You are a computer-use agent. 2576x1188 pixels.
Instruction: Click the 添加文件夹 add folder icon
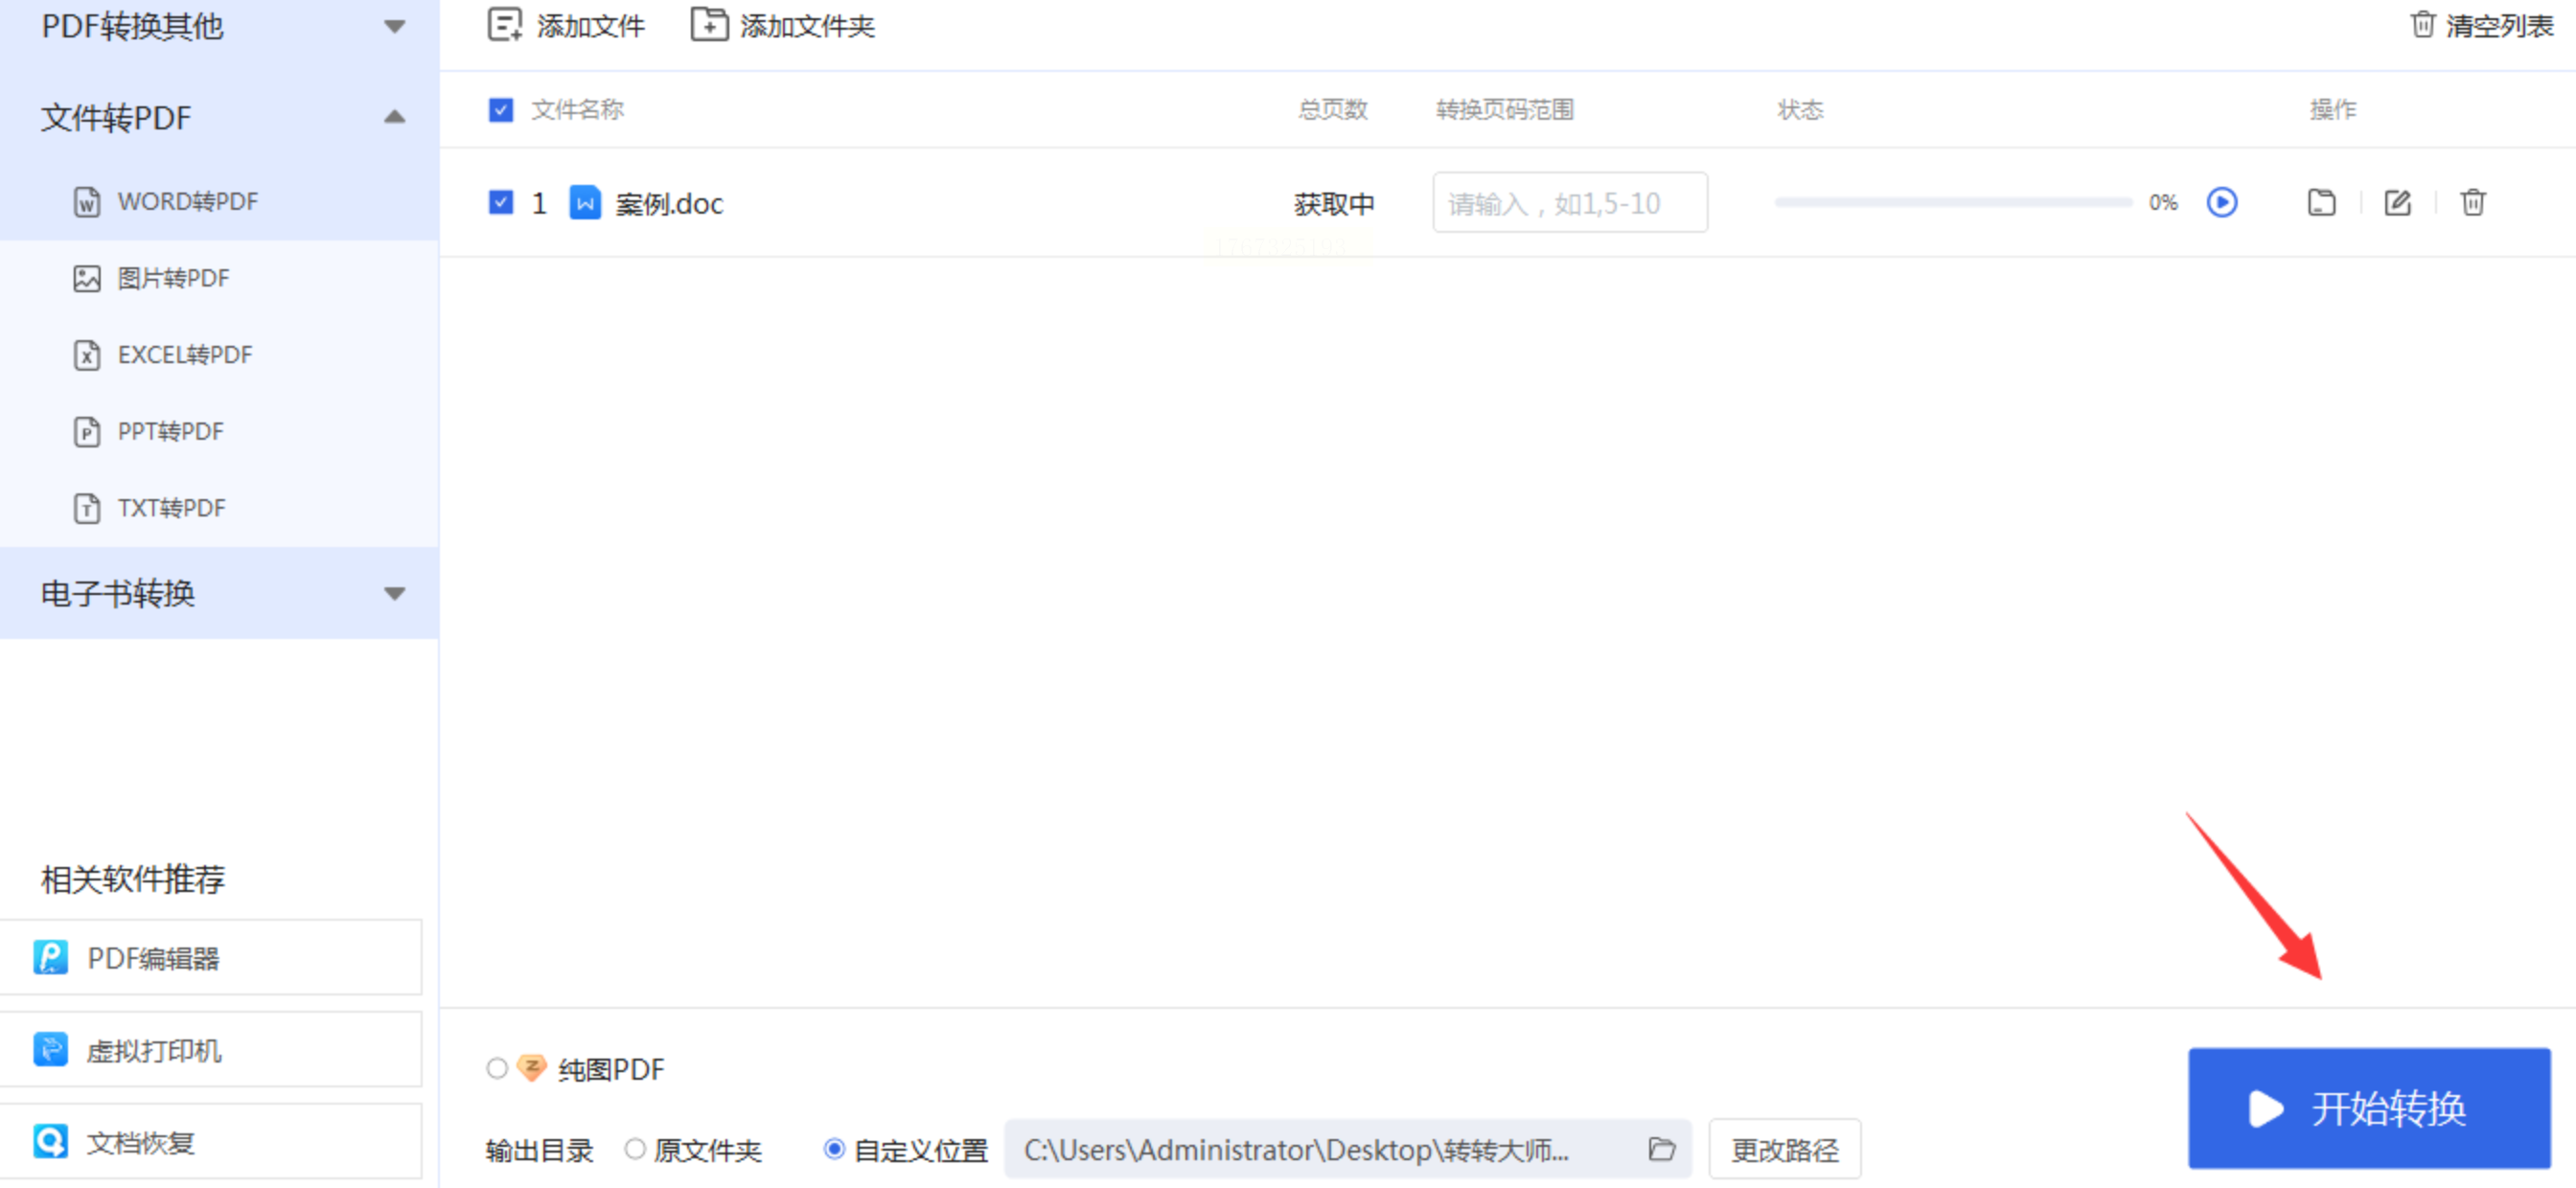[708, 25]
